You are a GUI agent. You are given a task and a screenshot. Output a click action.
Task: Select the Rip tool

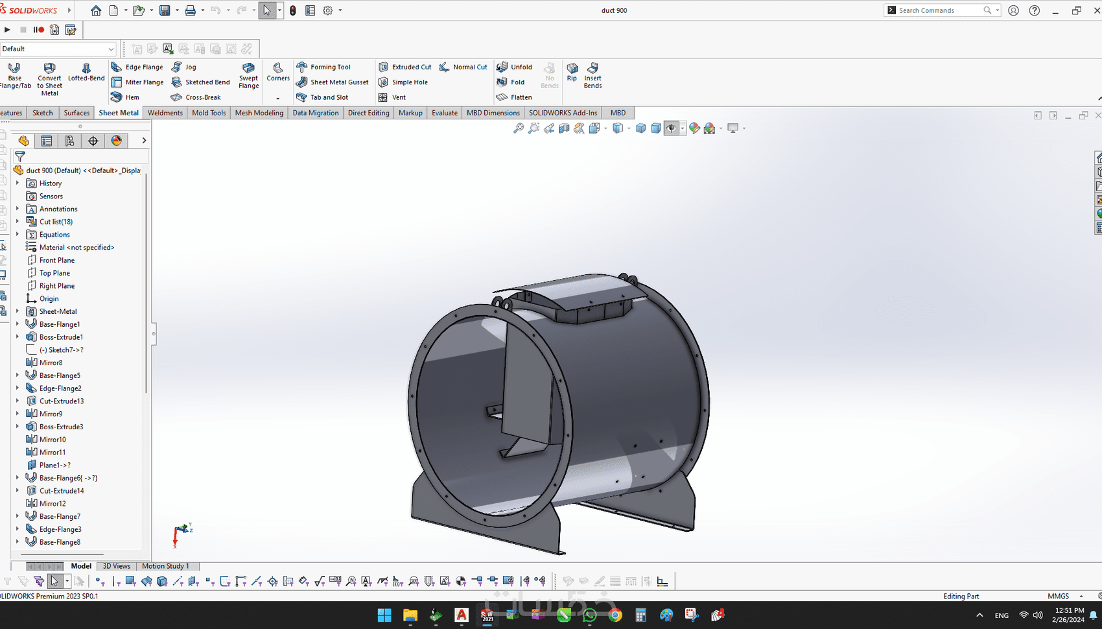pos(572,72)
